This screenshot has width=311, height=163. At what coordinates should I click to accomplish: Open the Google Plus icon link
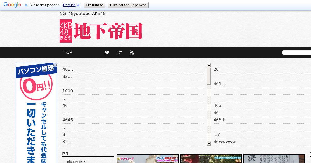coord(119,52)
